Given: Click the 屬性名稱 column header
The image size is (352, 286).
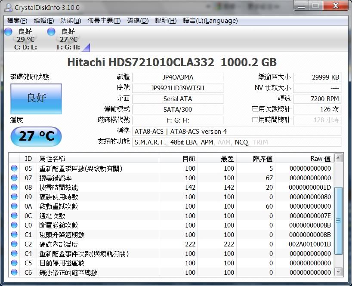Looking at the screenshot, I should (98, 159).
